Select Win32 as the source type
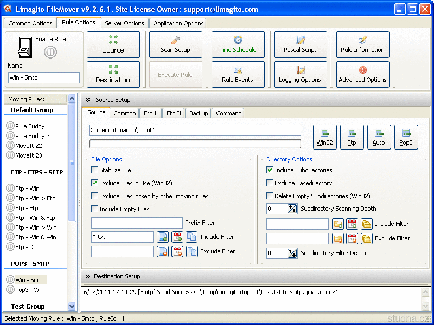The image size is (434, 325). pyautogui.click(x=324, y=137)
